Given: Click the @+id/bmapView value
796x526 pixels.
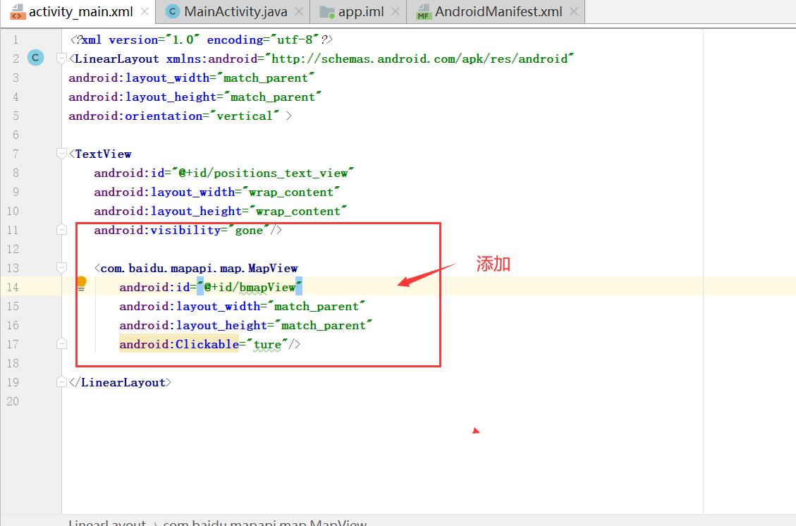Looking at the screenshot, I should 250,288.
